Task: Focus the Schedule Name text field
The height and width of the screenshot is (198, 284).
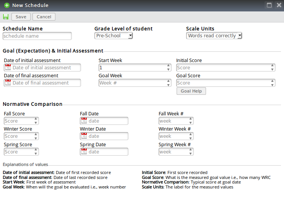Action: point(37,36)
